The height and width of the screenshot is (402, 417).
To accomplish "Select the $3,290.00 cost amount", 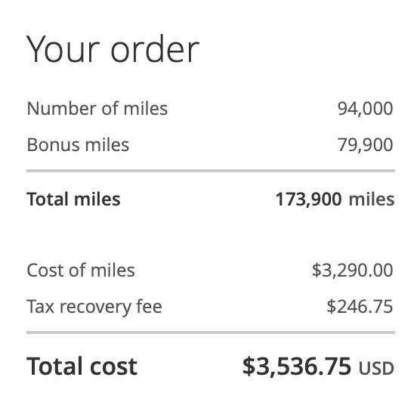I will 352,271.
